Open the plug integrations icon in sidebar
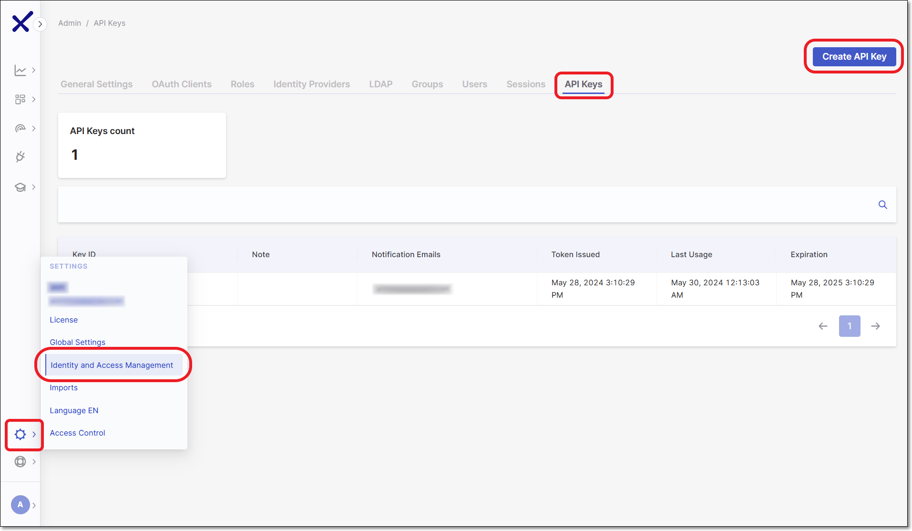Viewport: 912px width, 531px height. (x=20, y=157)
